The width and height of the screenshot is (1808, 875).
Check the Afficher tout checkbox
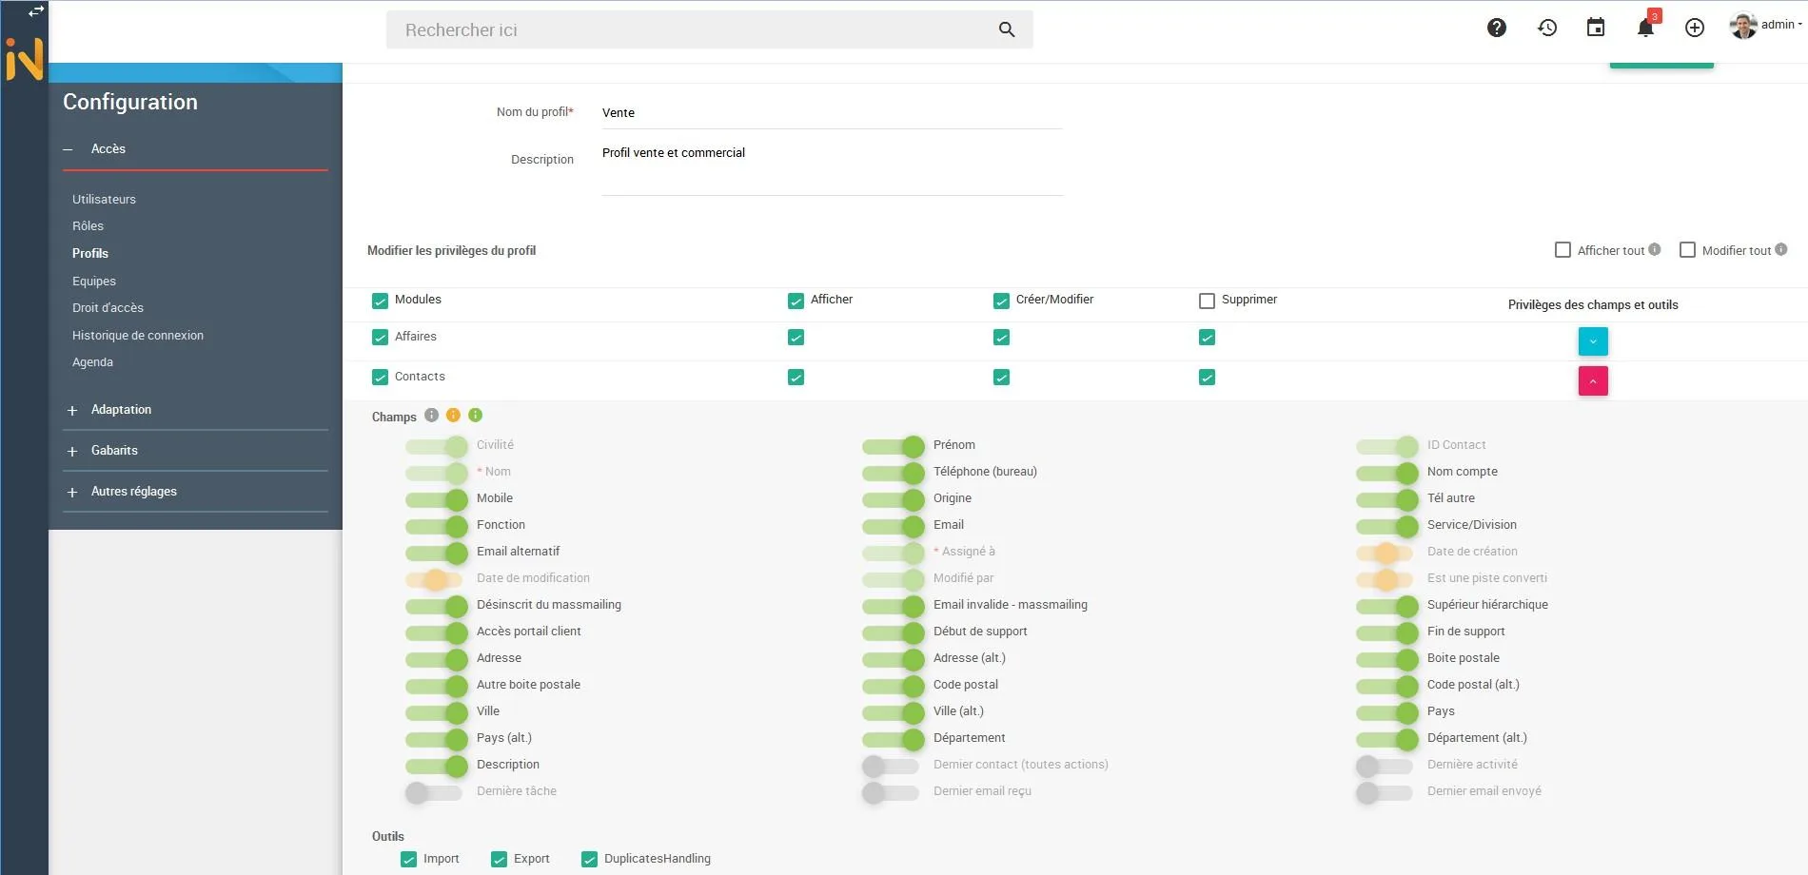click(x=1562, y=250)
